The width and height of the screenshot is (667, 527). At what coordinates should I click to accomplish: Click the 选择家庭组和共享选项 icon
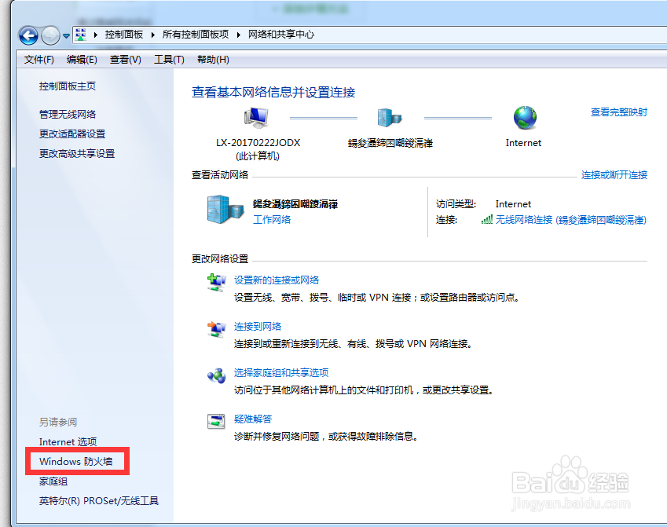click(x=217, y=375)
